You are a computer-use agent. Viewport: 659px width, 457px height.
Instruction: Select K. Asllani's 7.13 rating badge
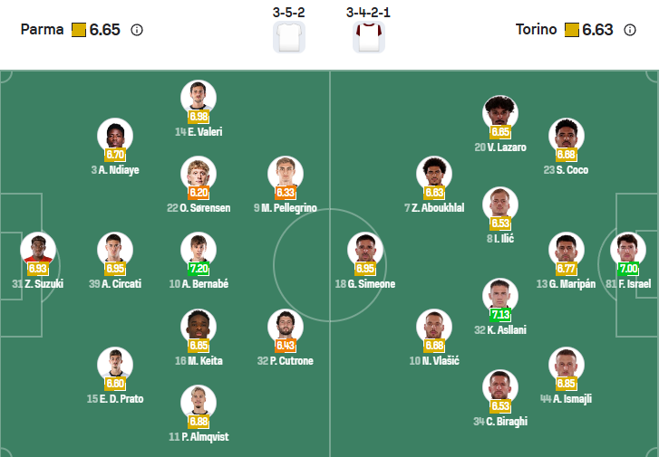(x=500, y=315)
